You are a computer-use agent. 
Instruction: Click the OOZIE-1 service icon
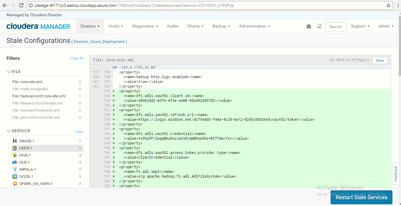click(x=14, y=177)
